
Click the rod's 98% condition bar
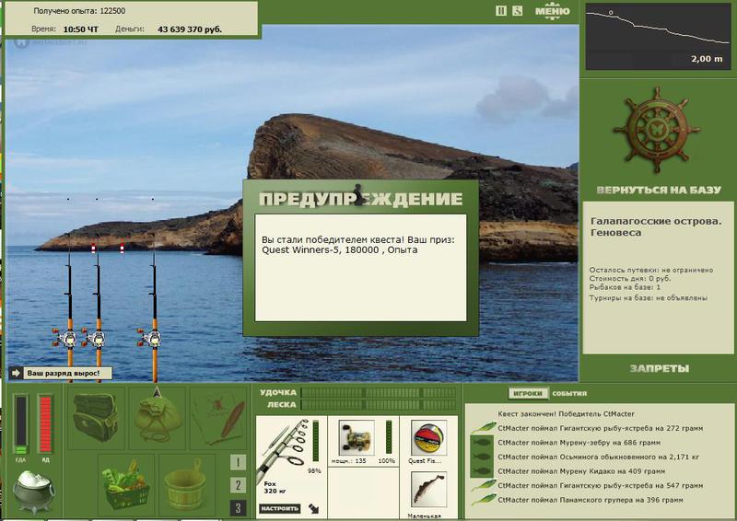[316, 441]
